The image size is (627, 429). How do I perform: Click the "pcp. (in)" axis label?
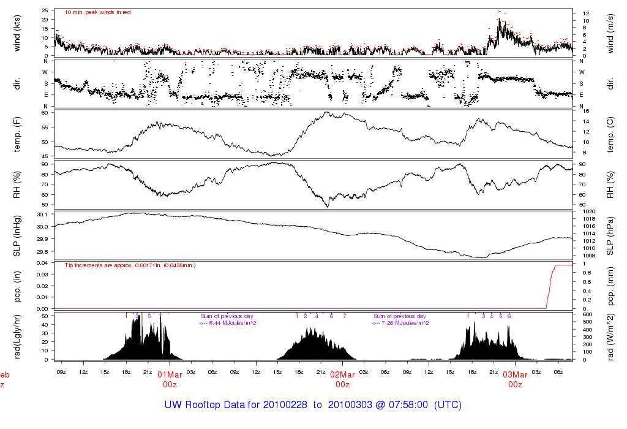[x=17, y=286]
